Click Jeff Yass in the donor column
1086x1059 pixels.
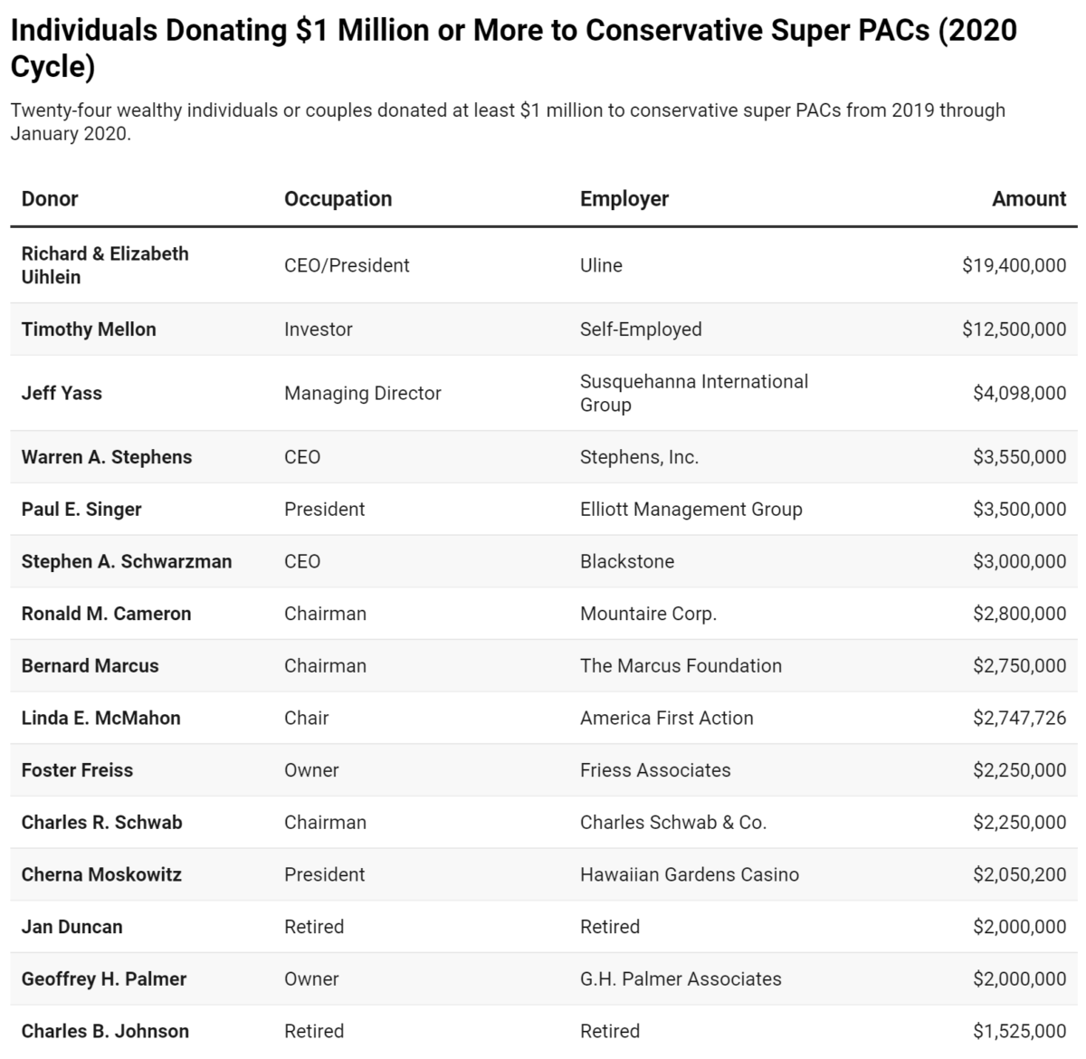62,393
